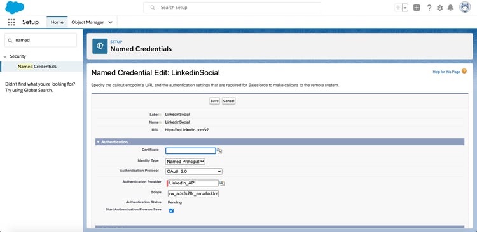Click the Certificate input field
The width and height of the screenshot is (477, 232).
[191, 151]
